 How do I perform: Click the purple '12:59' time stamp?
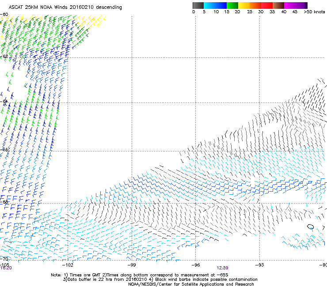click(222, 268)
